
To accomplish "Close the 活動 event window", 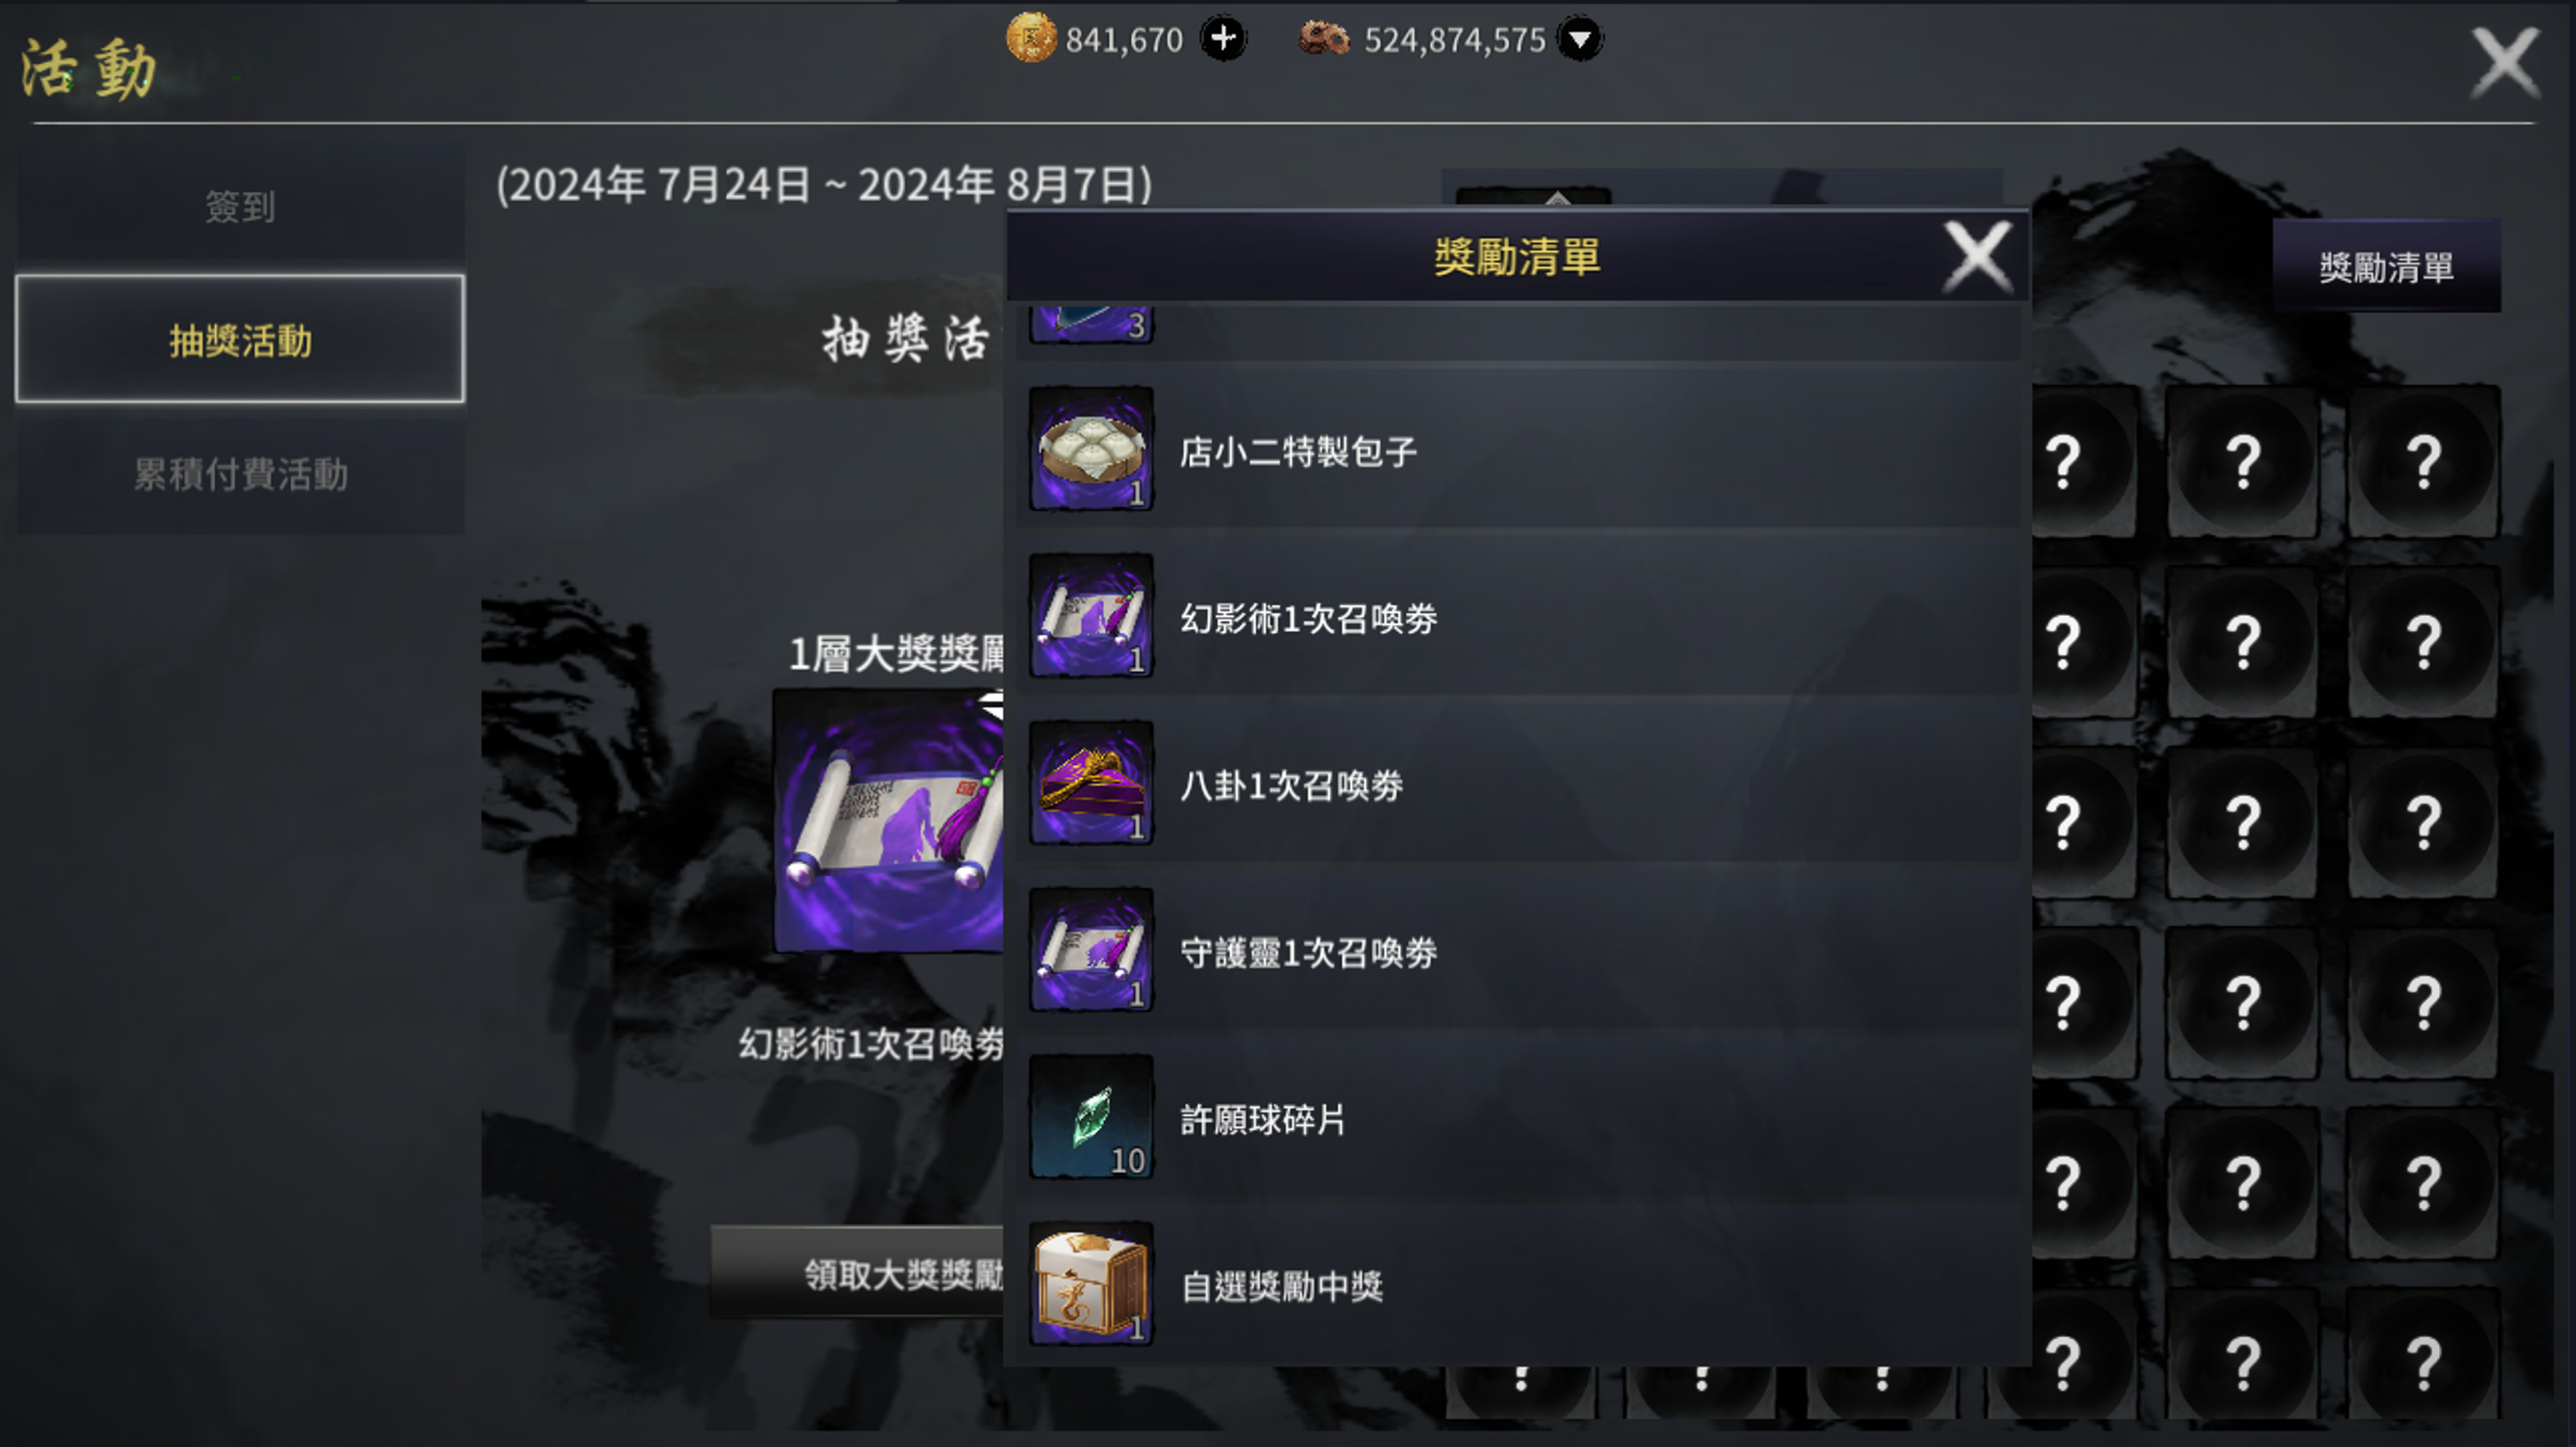I will pos(2505,63).
